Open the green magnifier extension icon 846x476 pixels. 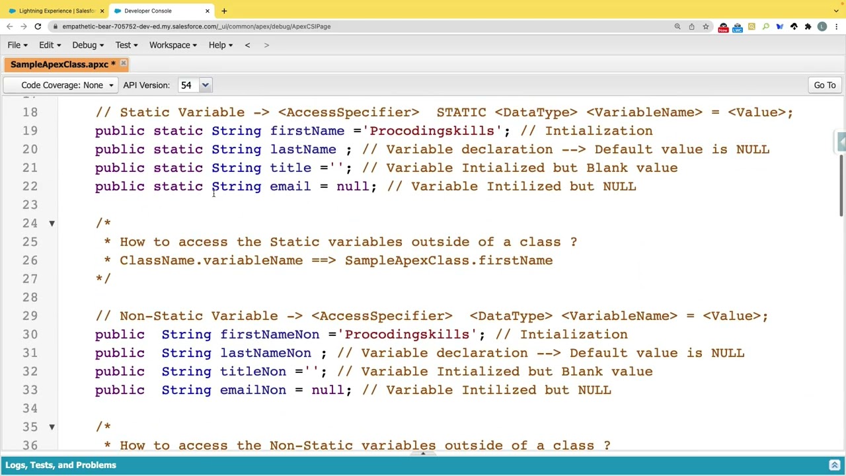click(765, 26)
